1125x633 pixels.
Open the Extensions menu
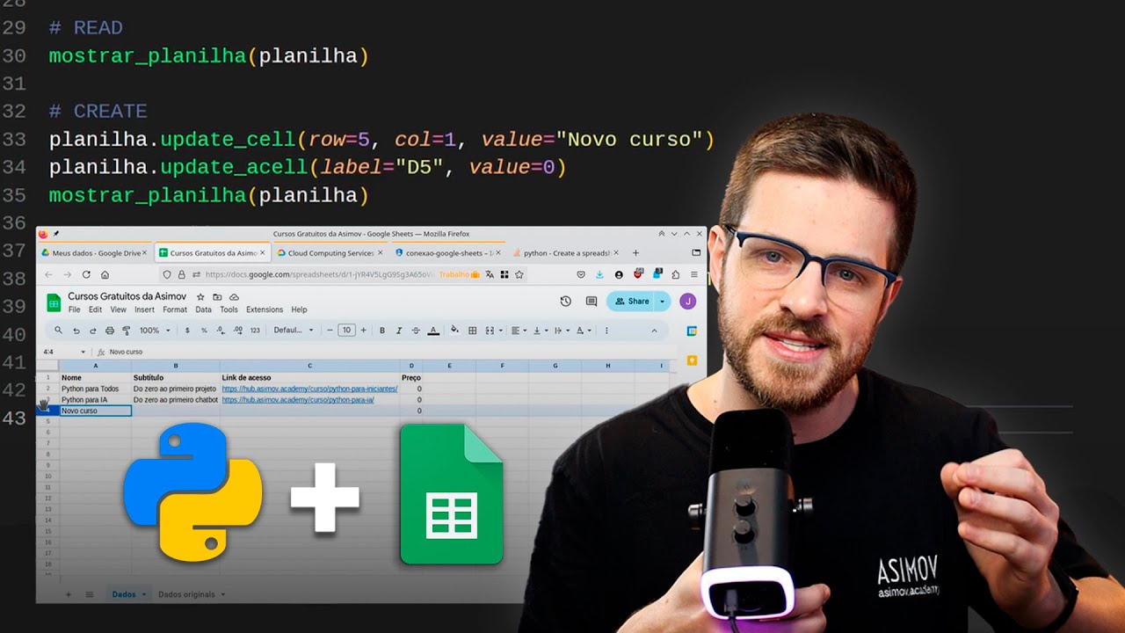265,309
